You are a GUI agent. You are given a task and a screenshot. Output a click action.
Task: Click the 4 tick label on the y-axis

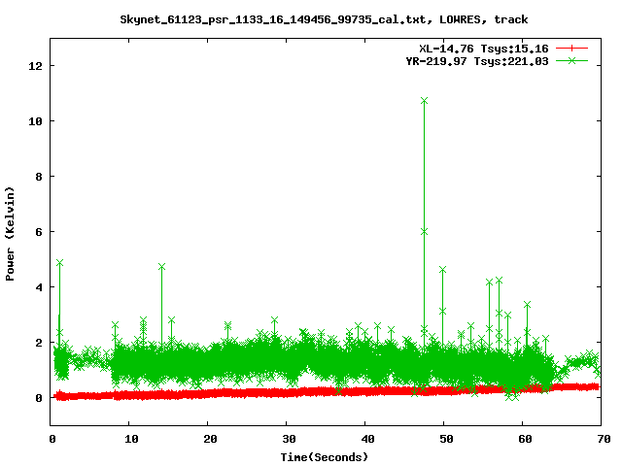pos(39,286)
